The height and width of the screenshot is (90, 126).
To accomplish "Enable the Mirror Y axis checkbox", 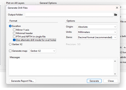I will [x=14, y=30].
